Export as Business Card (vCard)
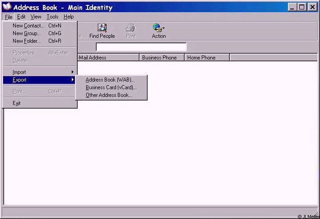 (111, 87)
